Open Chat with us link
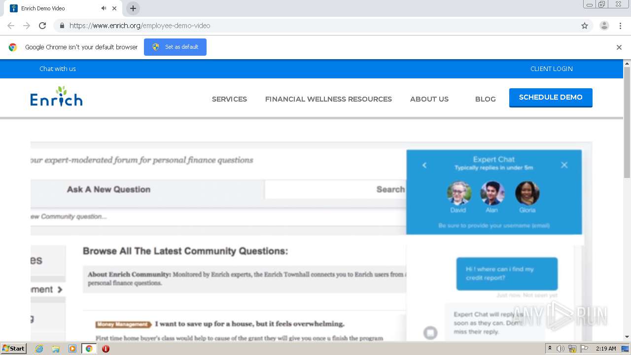Screen dimensions: 631x355 point(58,69)
